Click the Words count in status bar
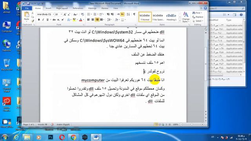251x141 pixels. coord(42,125)
